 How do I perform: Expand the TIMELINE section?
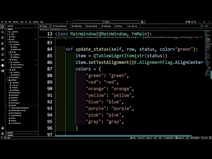[x=22, y=135]
